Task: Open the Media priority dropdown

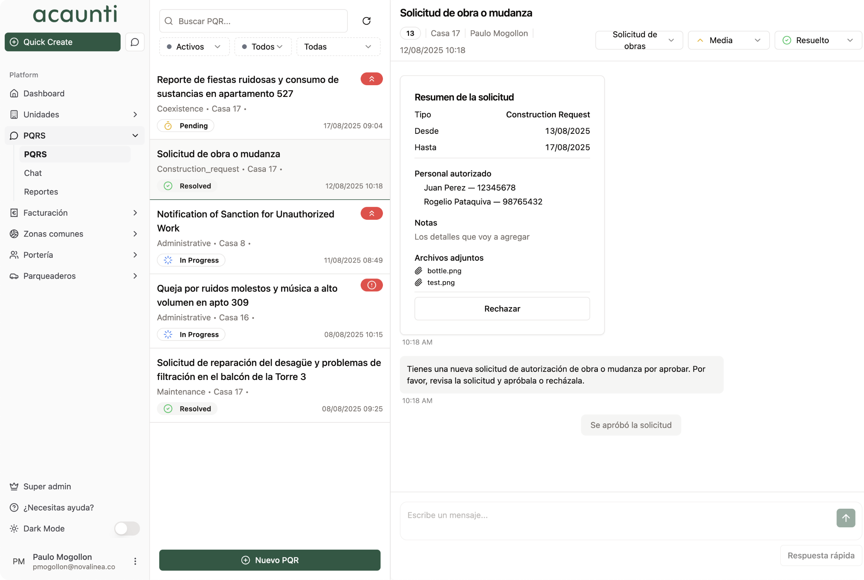Action: pos(728,40)
